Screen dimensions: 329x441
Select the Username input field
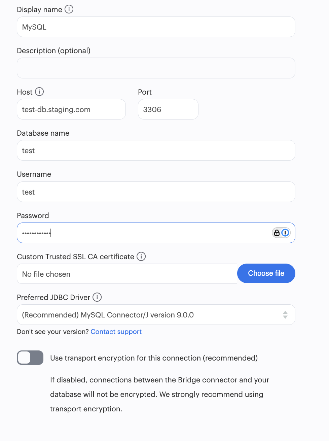156,192
